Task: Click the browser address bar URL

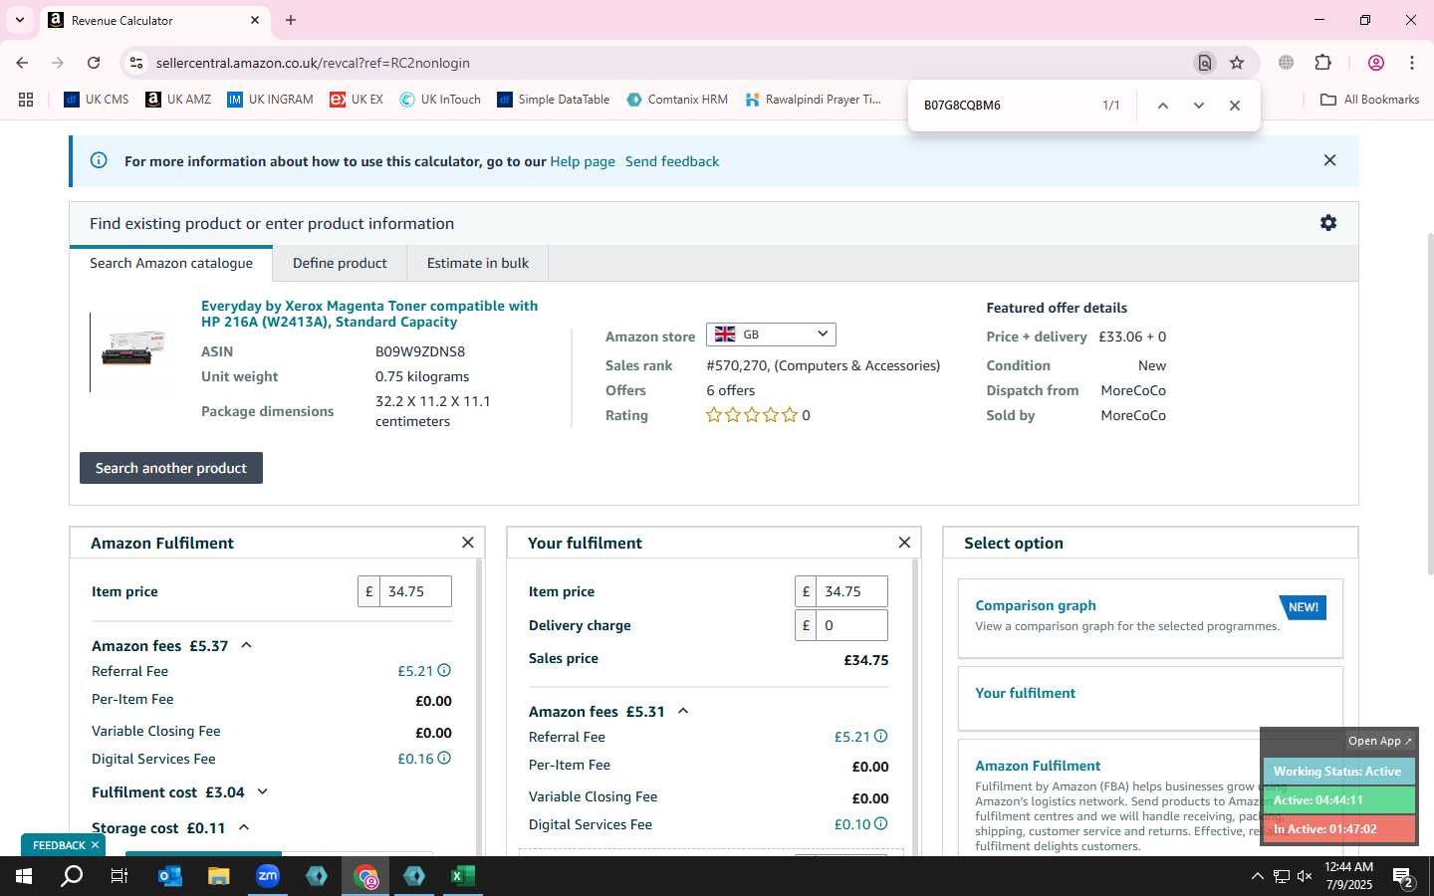Action: coord(313,63)
